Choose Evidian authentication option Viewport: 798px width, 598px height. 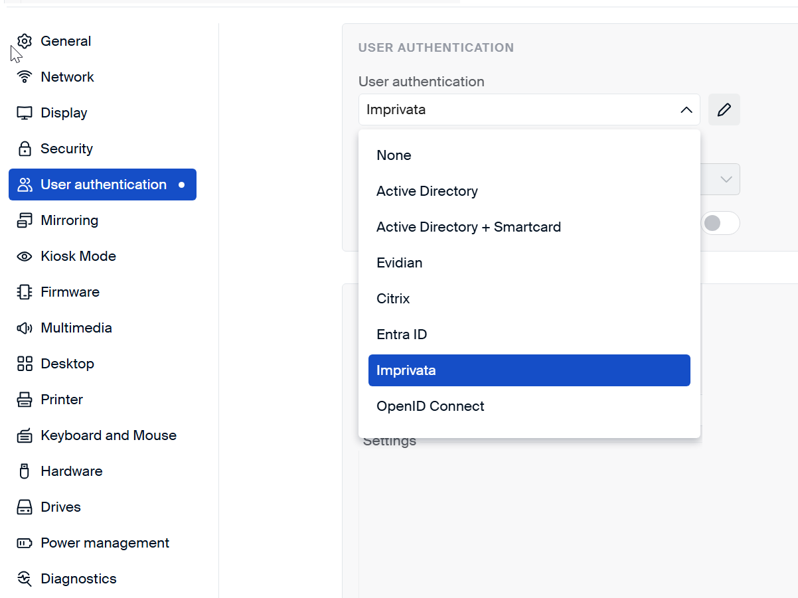529,263
